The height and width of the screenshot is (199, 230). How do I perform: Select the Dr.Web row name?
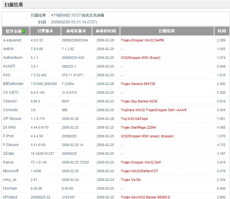tap(9, 127)
